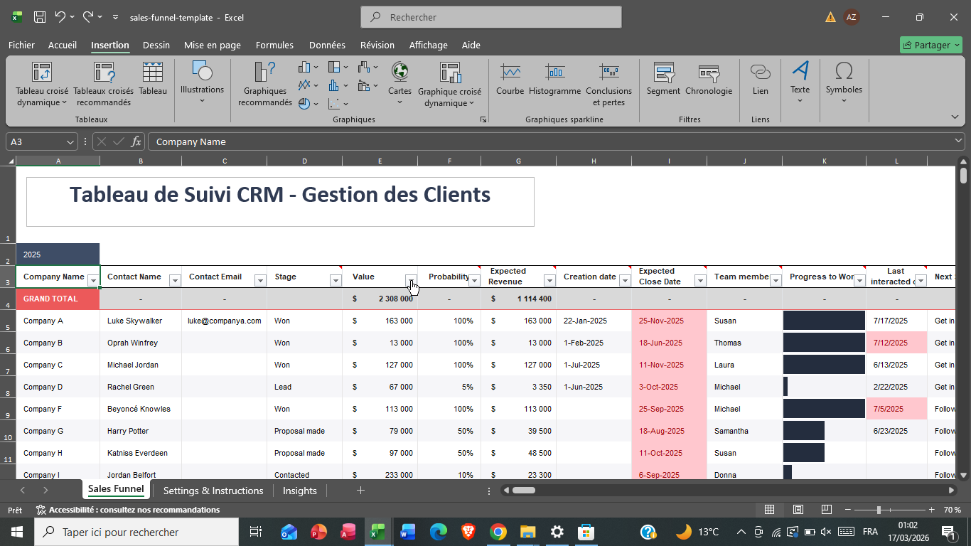The image size is (971, 546).
Task: Switch to Page Layout view in status bar
Action: point(798,510)
